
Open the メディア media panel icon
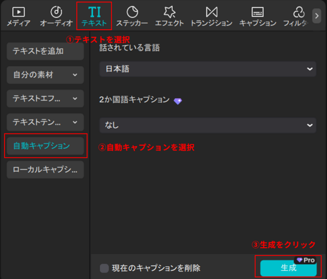click(x=18, y=16)
